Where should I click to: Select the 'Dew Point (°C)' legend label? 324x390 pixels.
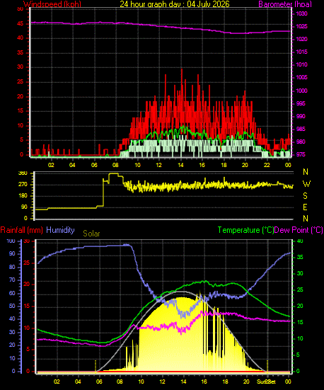(299, 230)
